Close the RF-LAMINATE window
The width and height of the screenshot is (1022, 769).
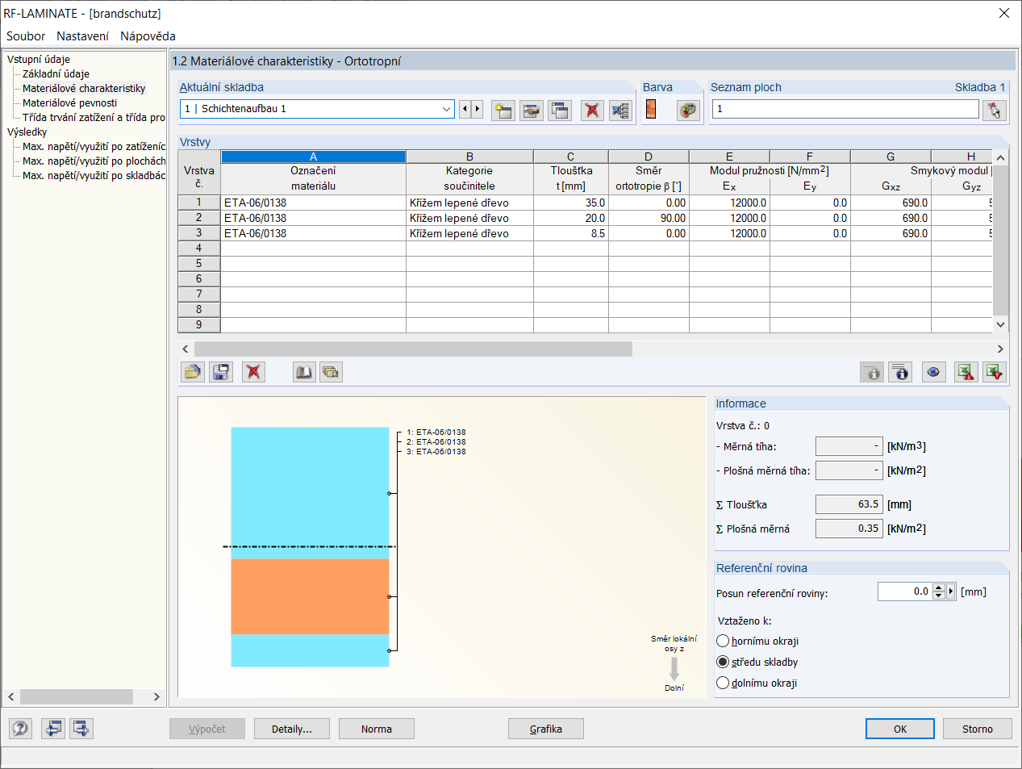click(1004, 13)
